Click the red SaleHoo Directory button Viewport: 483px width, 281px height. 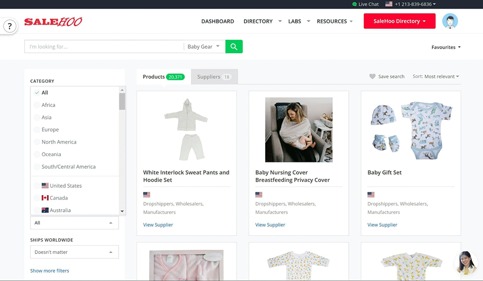[399, 21]
